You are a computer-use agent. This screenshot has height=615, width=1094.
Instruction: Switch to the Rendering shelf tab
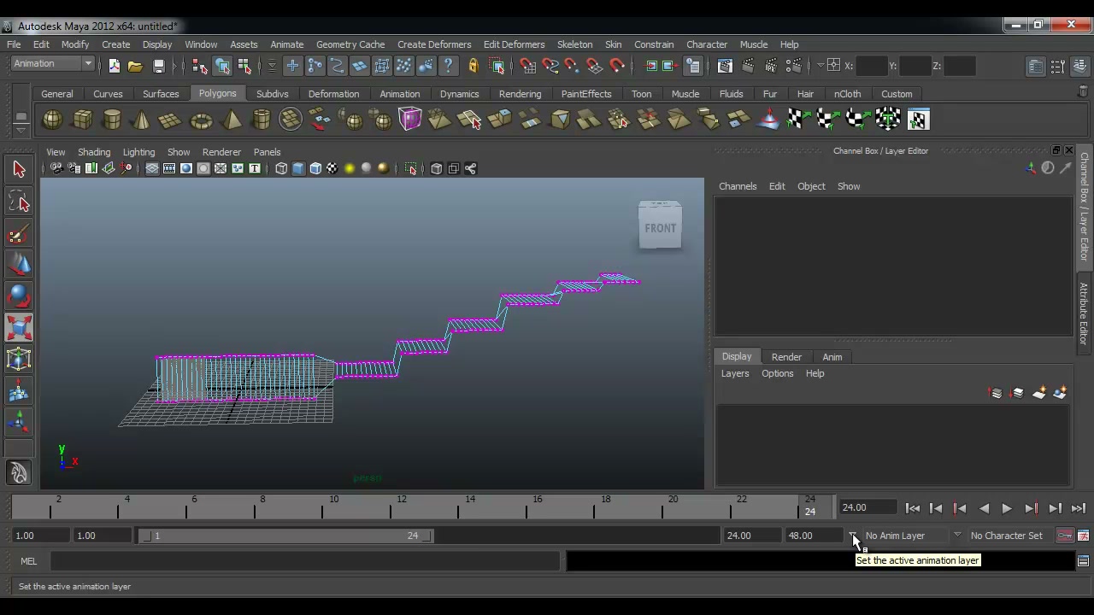(x=520, y=94)
